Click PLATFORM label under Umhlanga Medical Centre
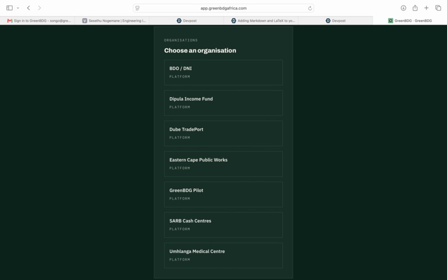The width and height of the screenshot is (447, 280). click(x=180, y=259)
